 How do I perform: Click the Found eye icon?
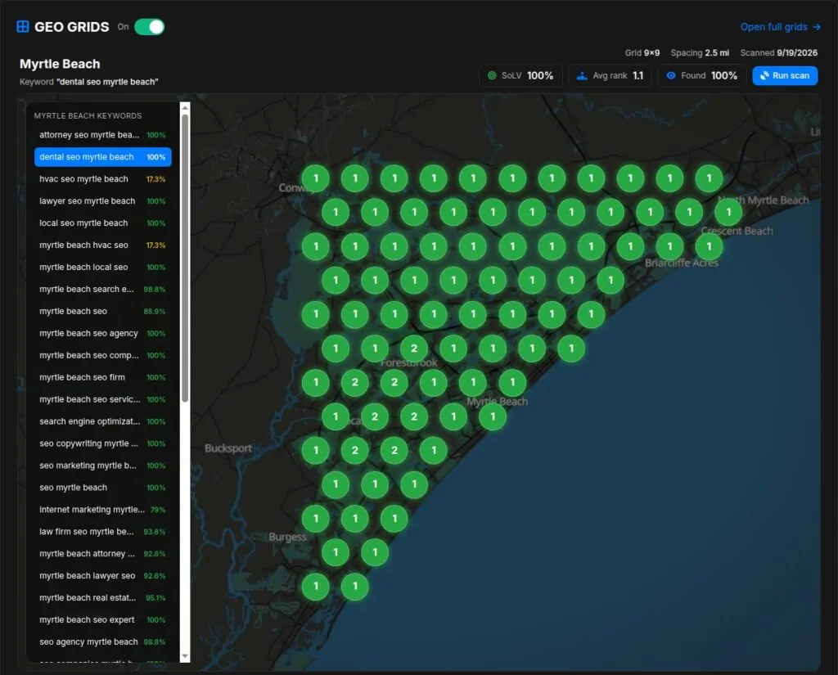(671, 75)
